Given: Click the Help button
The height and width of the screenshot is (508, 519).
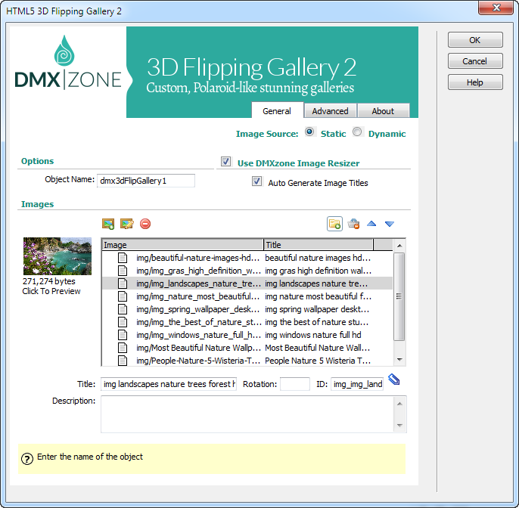Looking at the screenshot, I should 475,82.
